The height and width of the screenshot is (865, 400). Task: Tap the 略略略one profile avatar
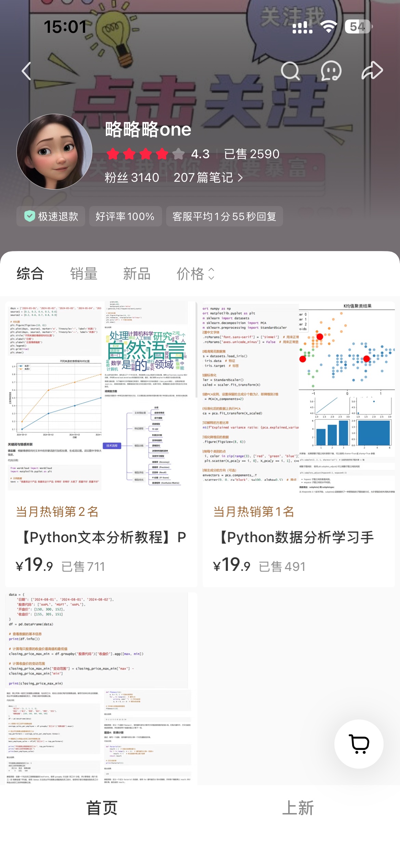[x=54, y=152]
